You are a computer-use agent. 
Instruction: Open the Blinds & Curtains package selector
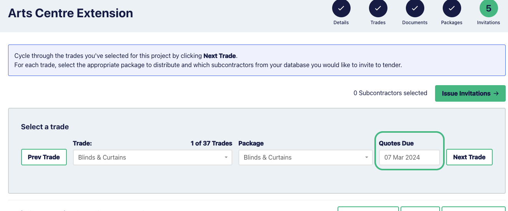(x=305, y=157)
